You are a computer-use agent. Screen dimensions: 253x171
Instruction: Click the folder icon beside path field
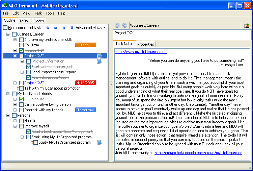pos(247,26)
